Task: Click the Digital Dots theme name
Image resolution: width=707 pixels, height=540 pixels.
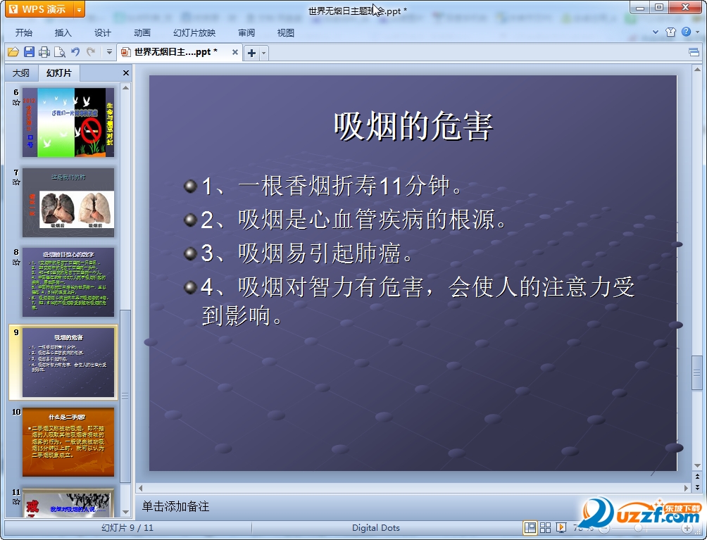Action: click(x=376, y=528)
